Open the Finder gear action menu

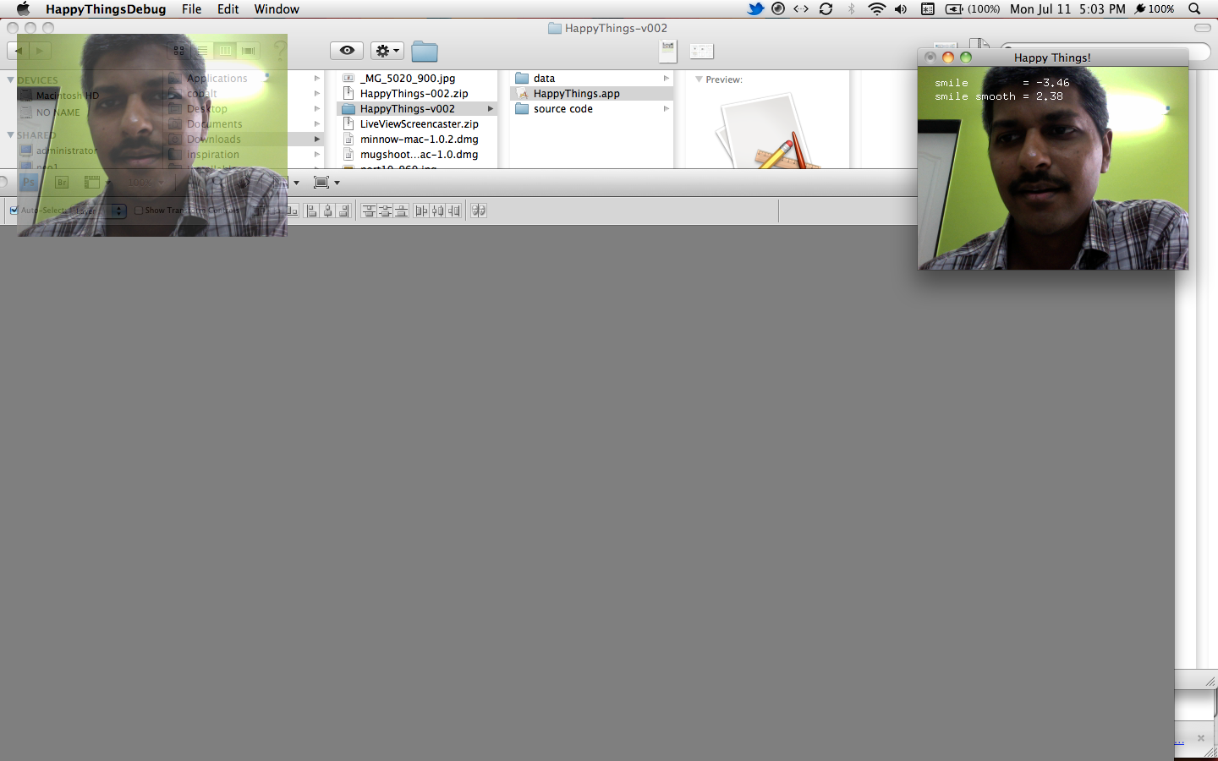387,51
